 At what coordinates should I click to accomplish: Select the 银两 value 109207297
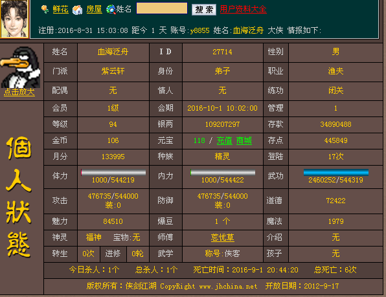(222, 124)
